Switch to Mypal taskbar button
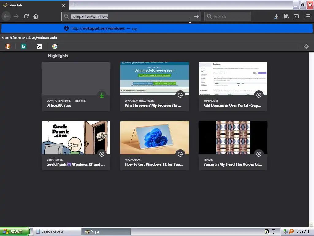This screenshot has height=236, width=314. point(106,232)
